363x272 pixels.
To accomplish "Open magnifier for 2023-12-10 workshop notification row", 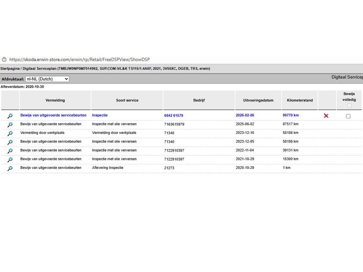I will (x=10, y=133).
